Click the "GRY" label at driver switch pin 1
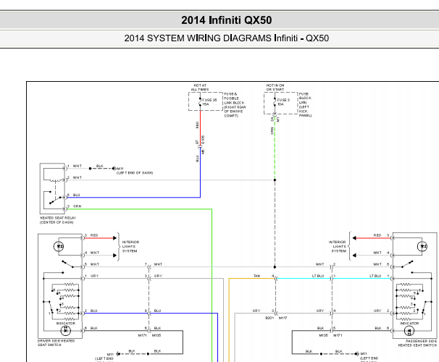 click(x=94, y=276)
